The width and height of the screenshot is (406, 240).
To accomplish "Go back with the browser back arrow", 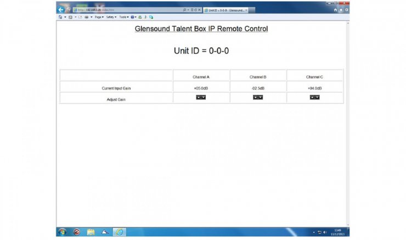I will [61, 10].
